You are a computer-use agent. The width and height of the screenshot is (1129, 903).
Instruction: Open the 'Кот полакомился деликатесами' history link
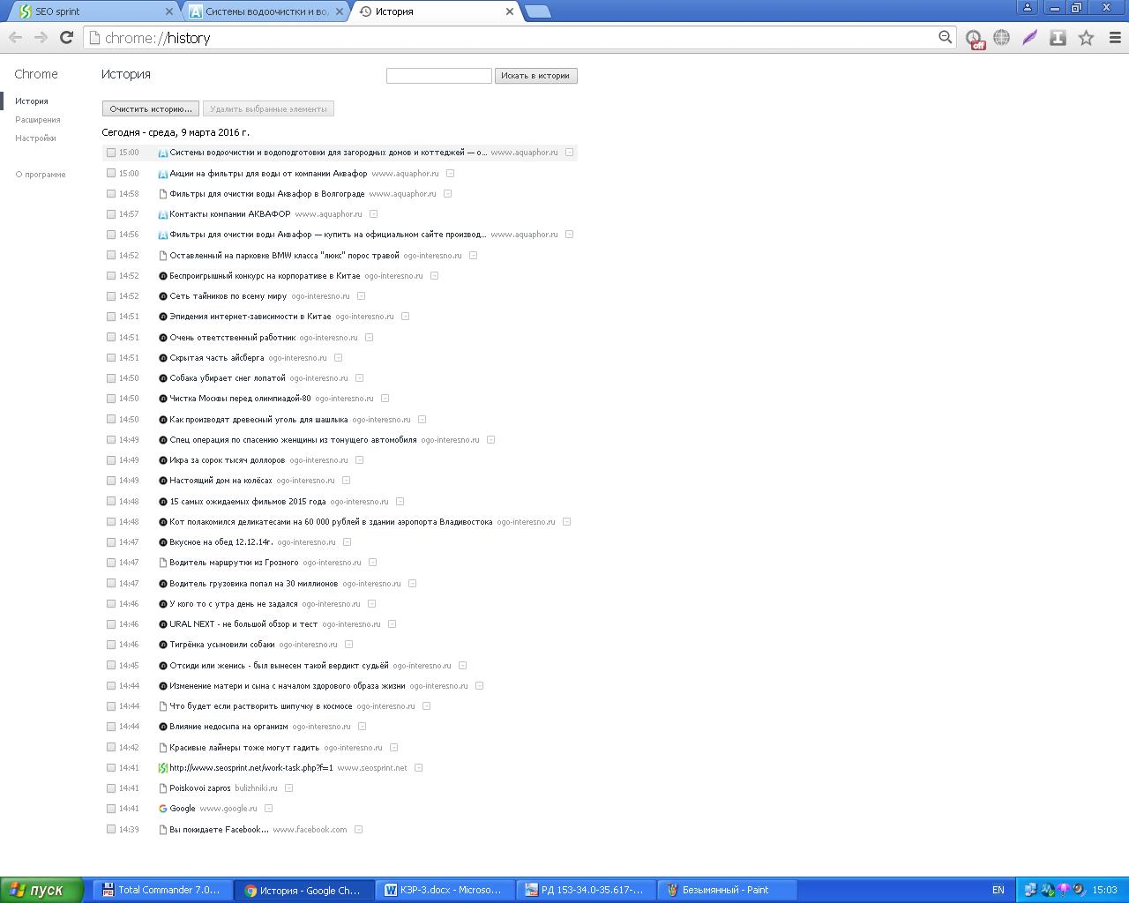tap(331, 522)
